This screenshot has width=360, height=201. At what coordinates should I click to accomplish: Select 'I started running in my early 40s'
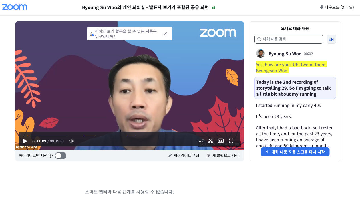point(288,106)
